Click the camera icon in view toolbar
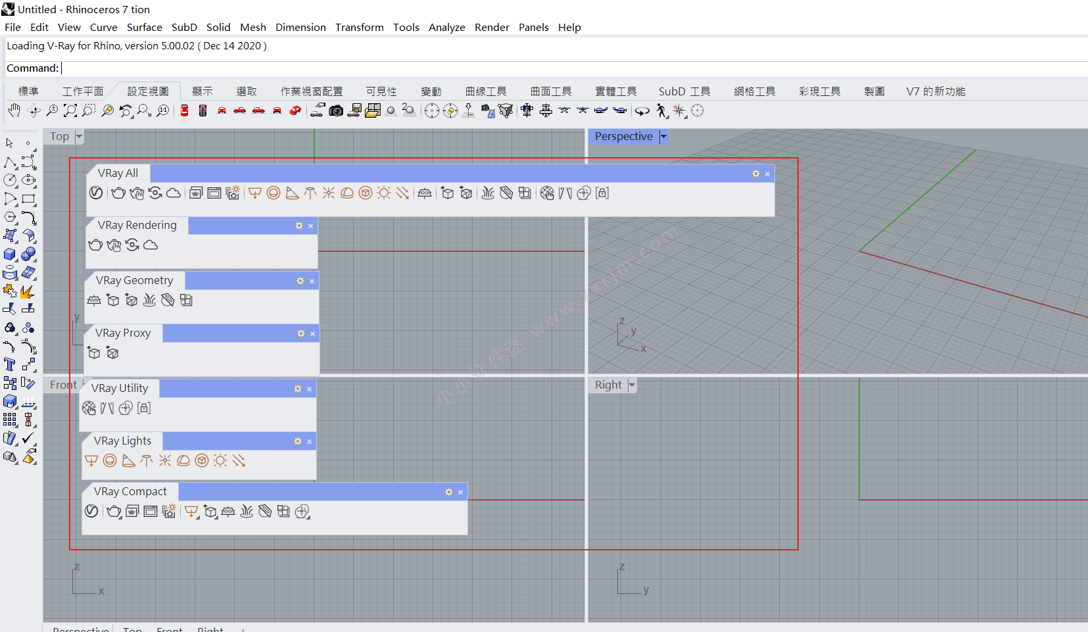The width and height of the screenshot is (1088, 632). [336, 110]
